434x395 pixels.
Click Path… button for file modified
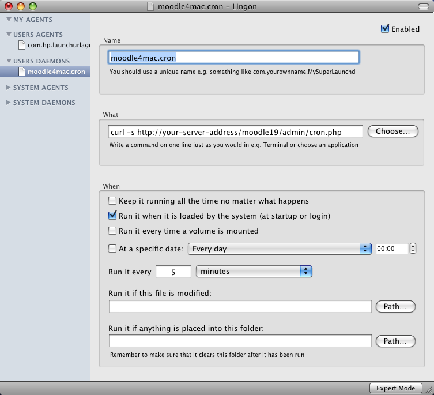click(395, 307)
